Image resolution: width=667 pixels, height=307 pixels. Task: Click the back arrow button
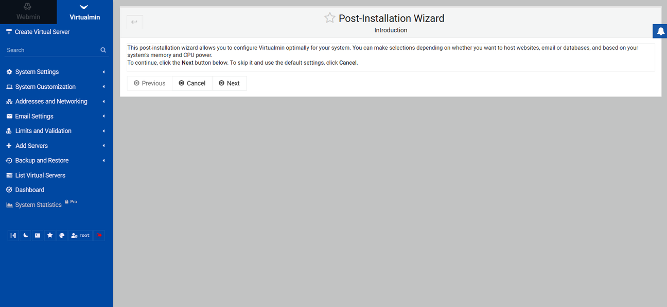pyautogui.click(x=135, y=22)
